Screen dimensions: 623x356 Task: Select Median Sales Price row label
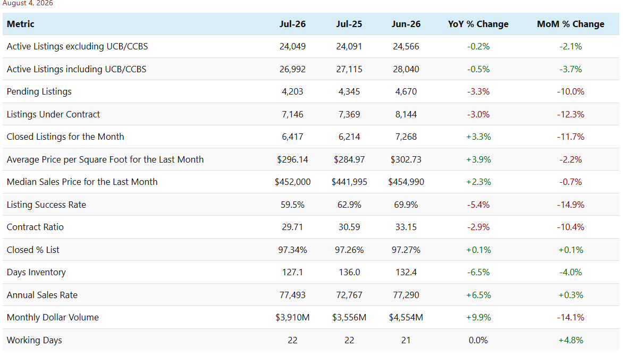82,182
